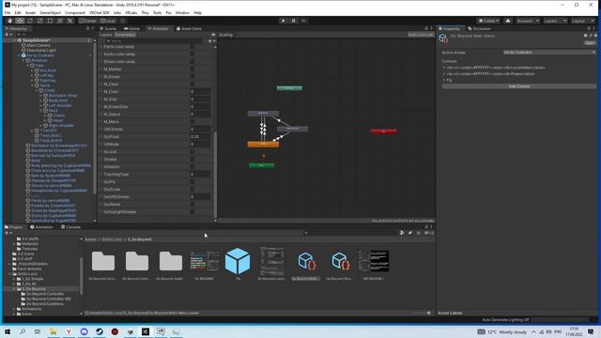Open the File menu
Image resolution: width=601 pixels, height=338 pixels.
(x=8, y=12)
